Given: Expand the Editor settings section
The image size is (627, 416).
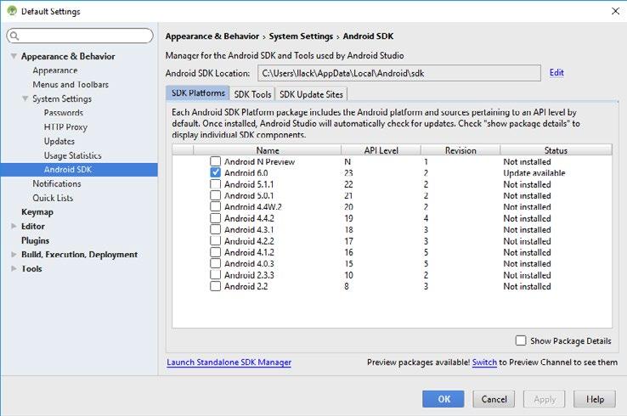Looking at the screenshot, I should 14,227.
